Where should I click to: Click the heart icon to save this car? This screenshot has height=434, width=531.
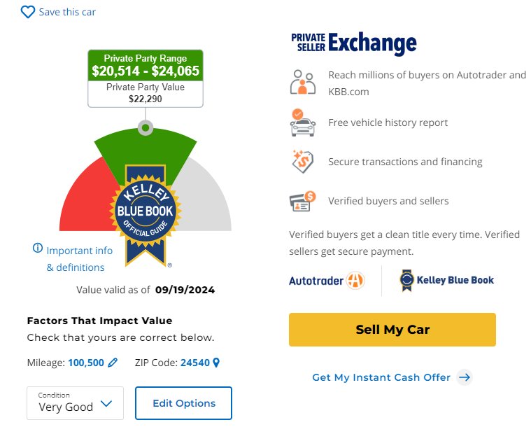[x=28, y=12]
